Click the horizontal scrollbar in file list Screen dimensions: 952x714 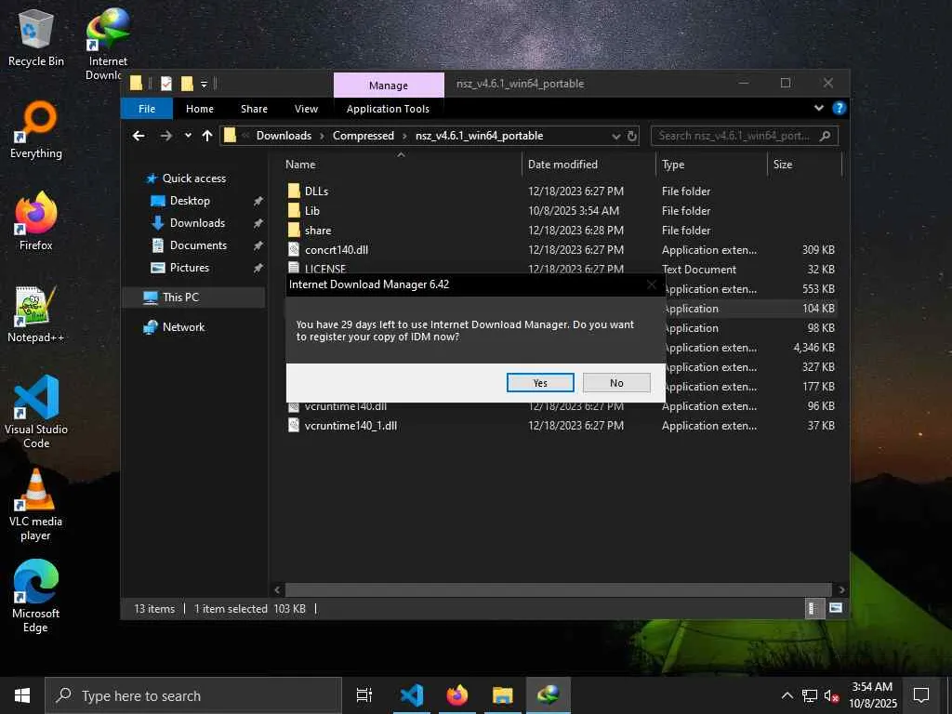pyautogui.click(x=558, y=589)
